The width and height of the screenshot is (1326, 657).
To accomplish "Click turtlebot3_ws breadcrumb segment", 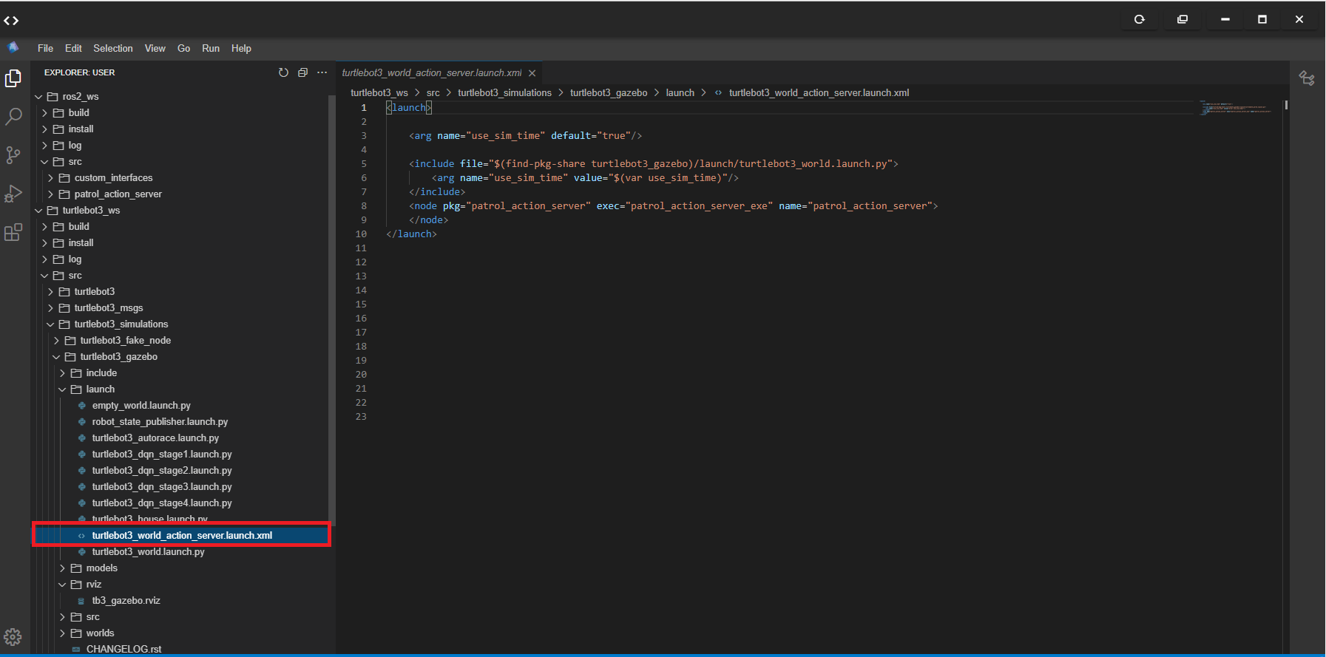I will tap(379, 93).
